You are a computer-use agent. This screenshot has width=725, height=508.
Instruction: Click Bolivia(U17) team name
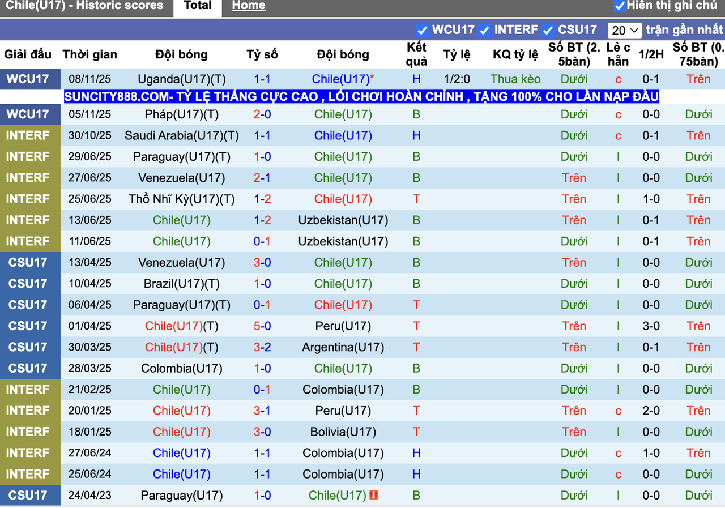tap(343, 432)
